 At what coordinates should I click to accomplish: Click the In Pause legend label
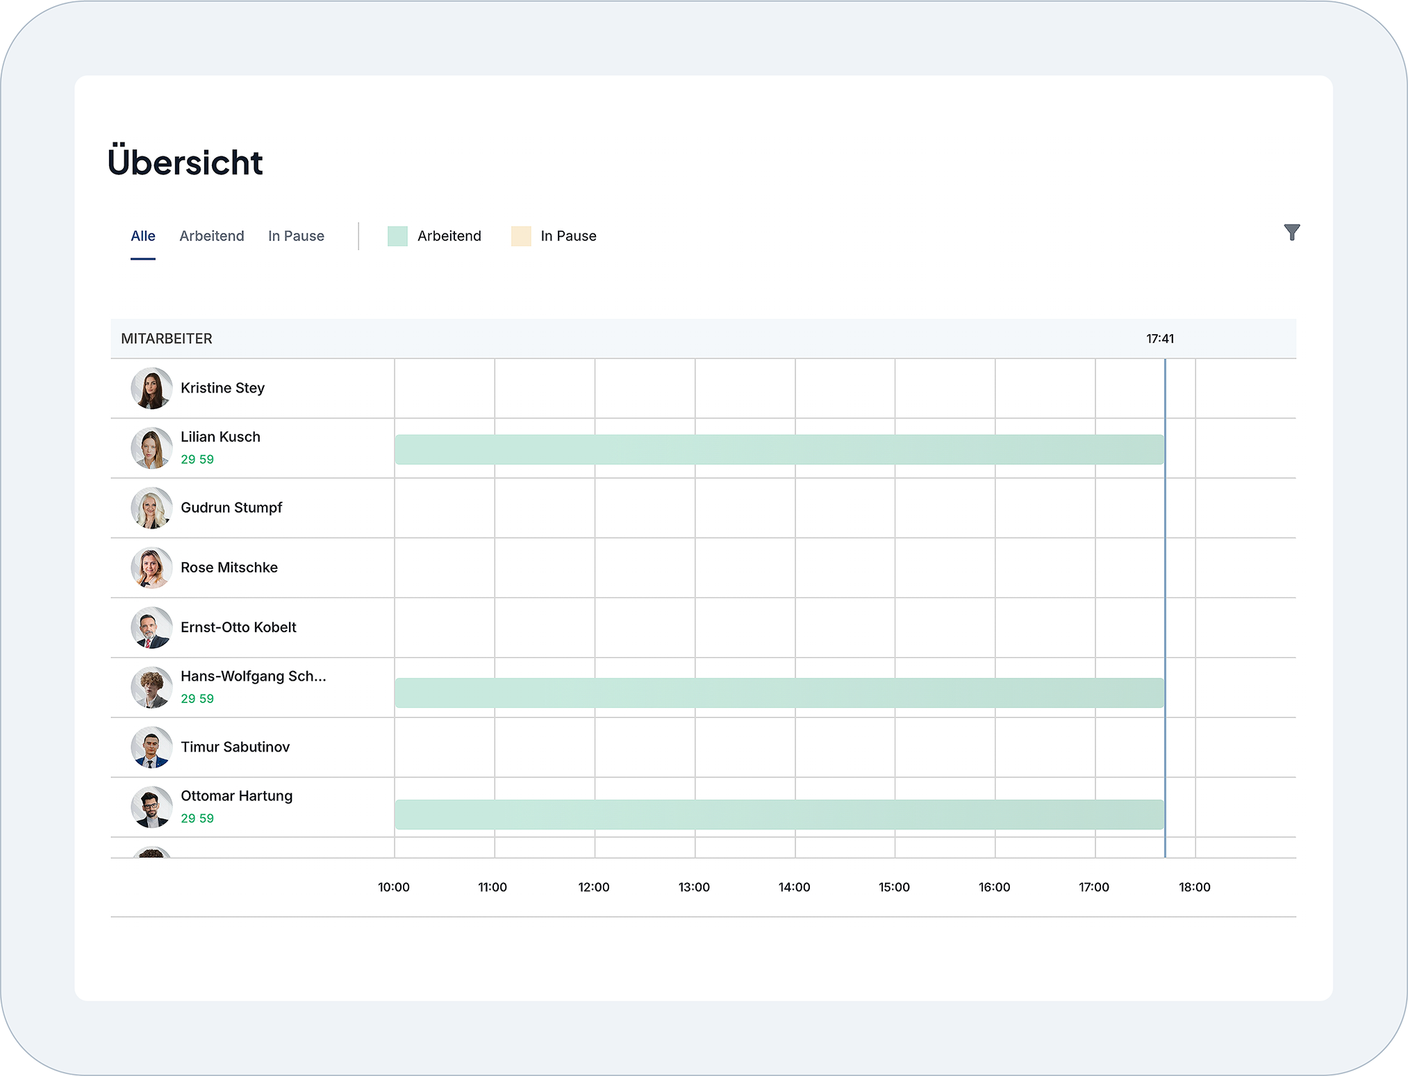tap(568, 236)
